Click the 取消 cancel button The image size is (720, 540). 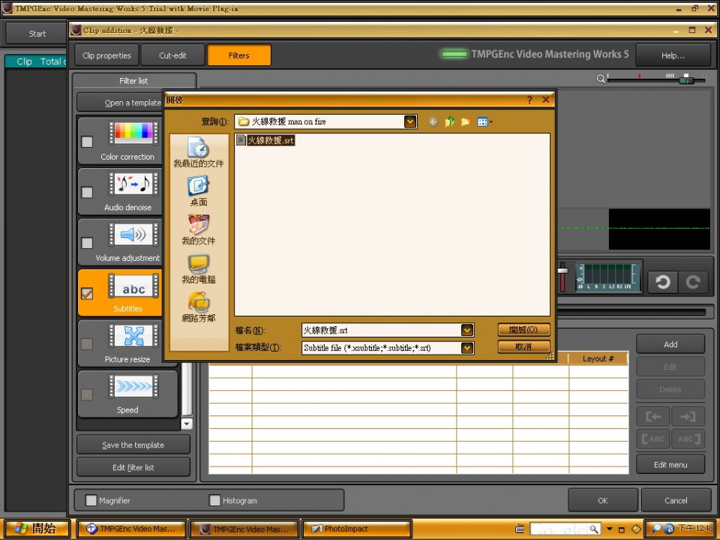click(x=523, y=347)
